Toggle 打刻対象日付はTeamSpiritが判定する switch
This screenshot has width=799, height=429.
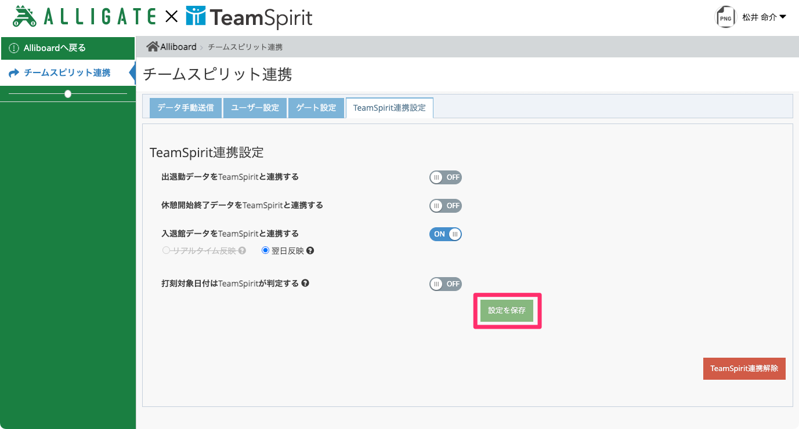tap(446, 284)
